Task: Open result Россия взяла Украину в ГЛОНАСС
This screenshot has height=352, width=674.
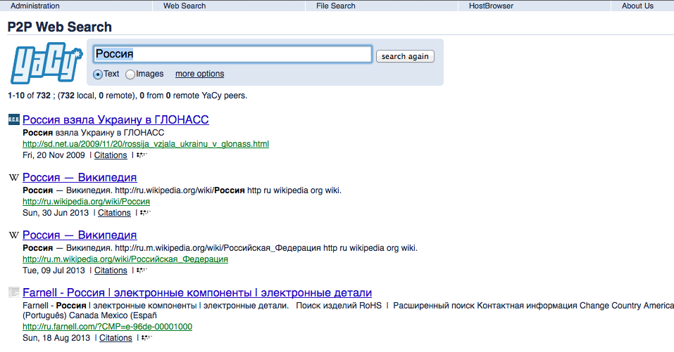Action: coord(116,119)
